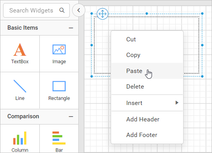Select Delete in context menu
The image size is (212, 153).
147,87
